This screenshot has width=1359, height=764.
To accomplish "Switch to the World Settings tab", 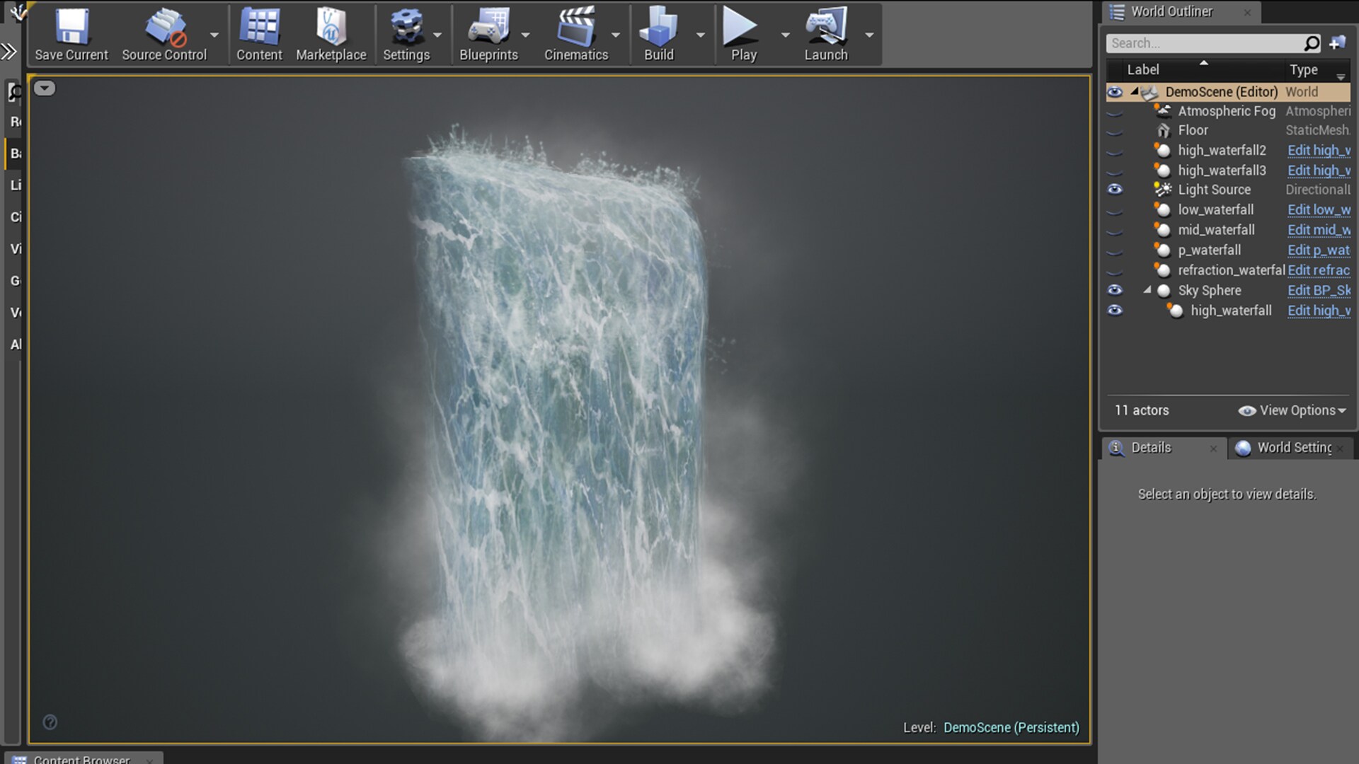I will coord(1291,447).
